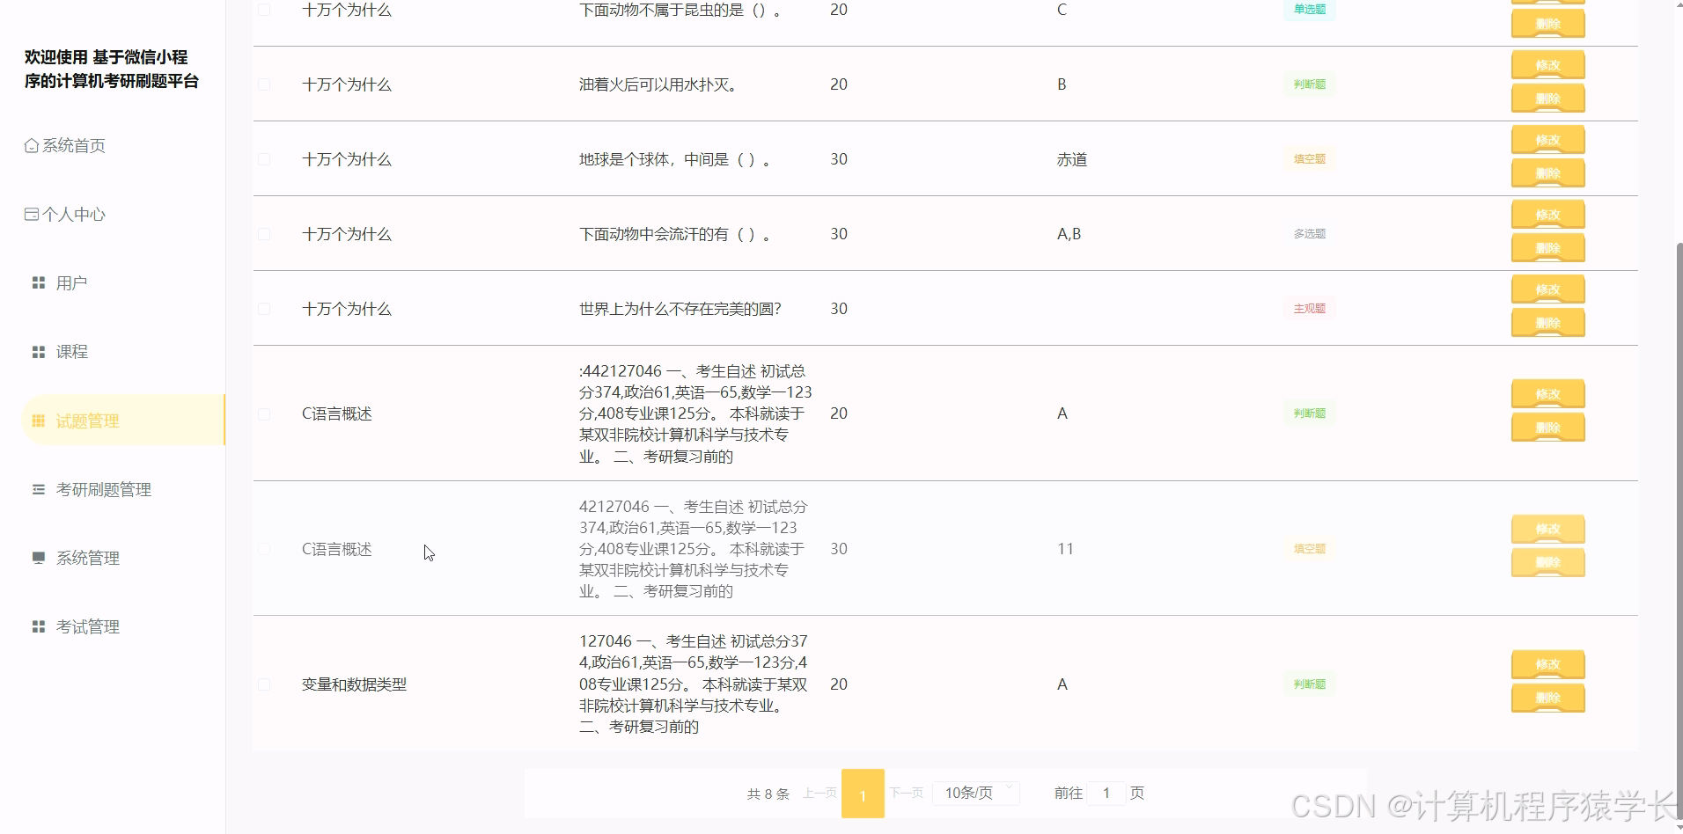This screenshot has width=1683, height=834.
Task: Click 修改 for 变量和数据类型 row
Action: pos(1547,665)
